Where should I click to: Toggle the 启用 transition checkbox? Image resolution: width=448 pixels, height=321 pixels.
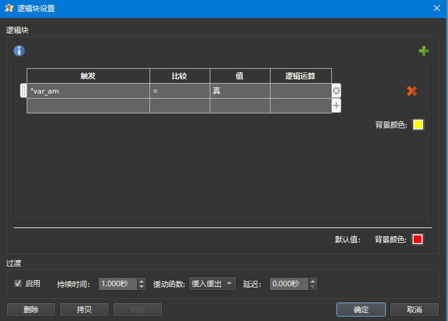click(x=19, y=284)
